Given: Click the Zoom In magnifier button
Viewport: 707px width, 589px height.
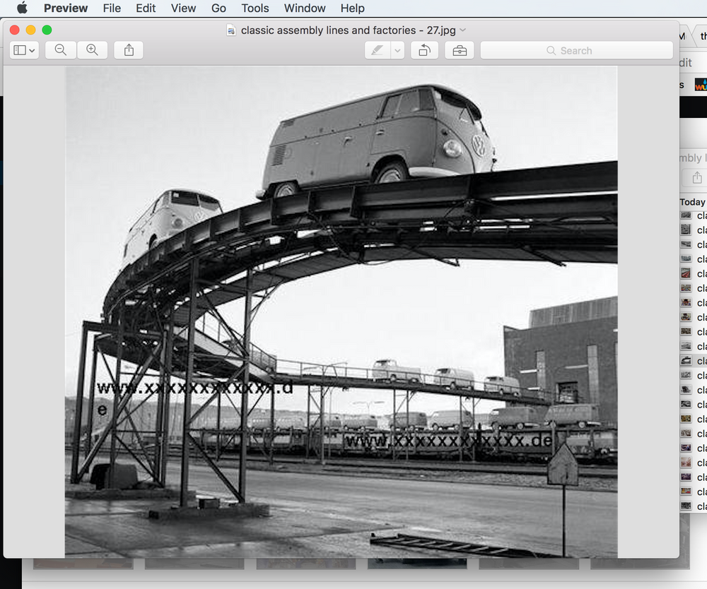Looking at the screenshot, I should click(x=92, y=50).
